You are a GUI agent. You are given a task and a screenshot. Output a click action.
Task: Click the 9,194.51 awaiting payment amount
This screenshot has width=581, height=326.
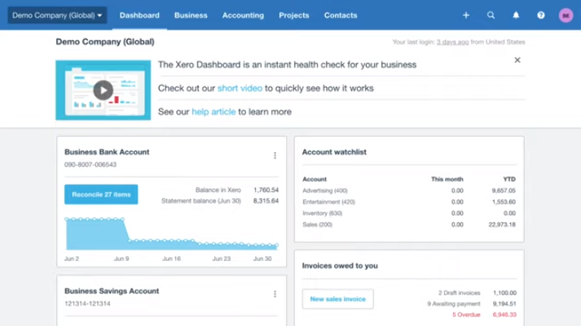(504, 304)
